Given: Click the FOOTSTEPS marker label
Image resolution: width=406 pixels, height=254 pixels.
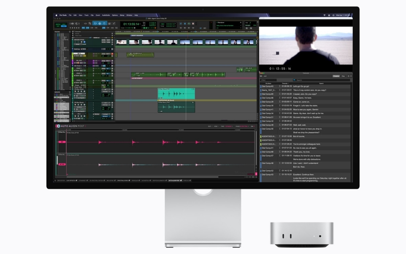Looking at the screenshot, I should (x=166, y=100).
